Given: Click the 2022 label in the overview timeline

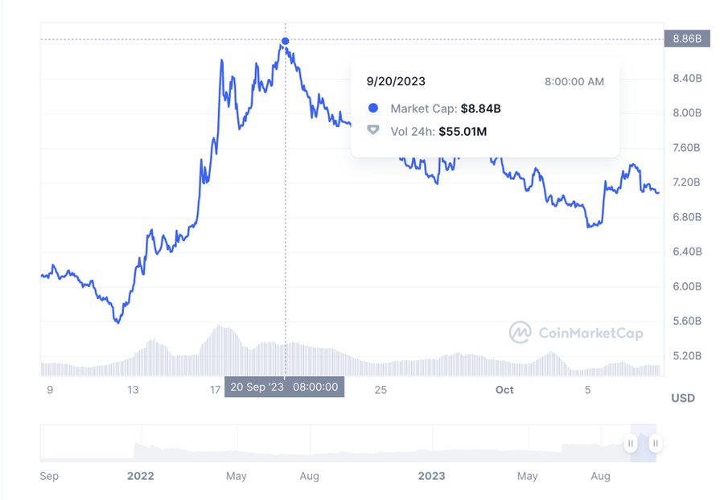Looking at the screenshot, I should [x=140, y=476].
